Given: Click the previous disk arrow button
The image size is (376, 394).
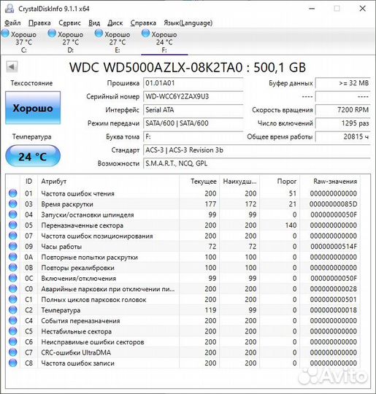Looking at the screenshot, I should click(12, 67).
